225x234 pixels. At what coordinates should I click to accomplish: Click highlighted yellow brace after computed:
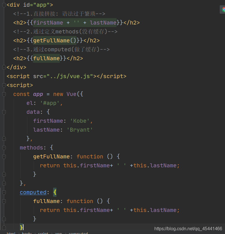tap(55, 192)
